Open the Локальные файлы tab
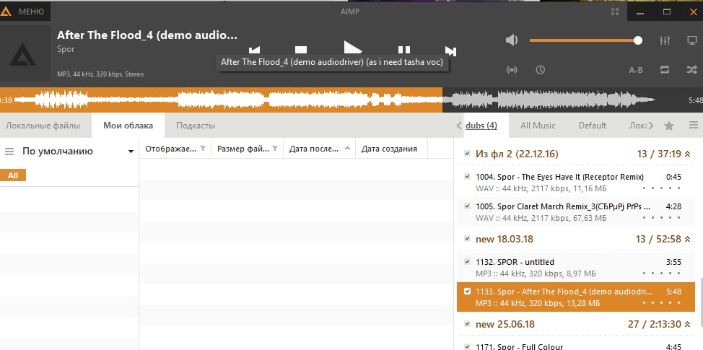 click(43, 126)
